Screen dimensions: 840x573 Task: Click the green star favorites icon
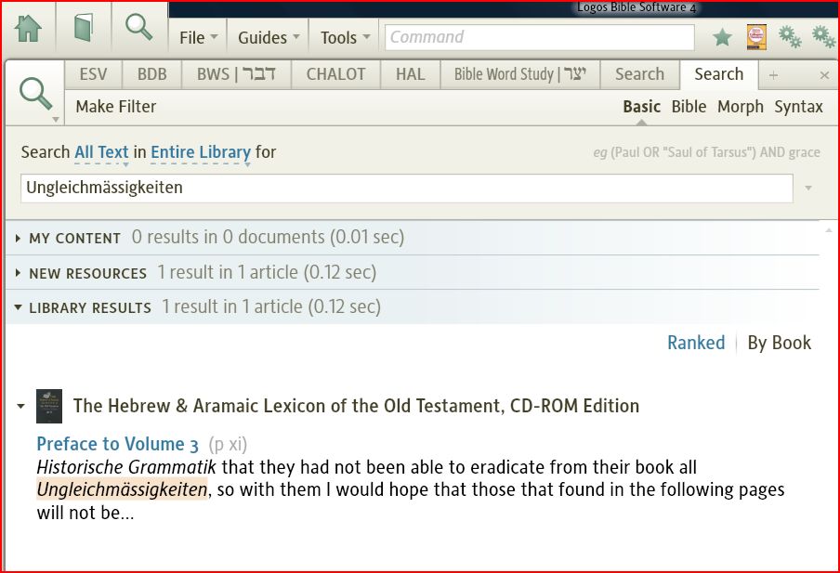(x=722, y=37)
